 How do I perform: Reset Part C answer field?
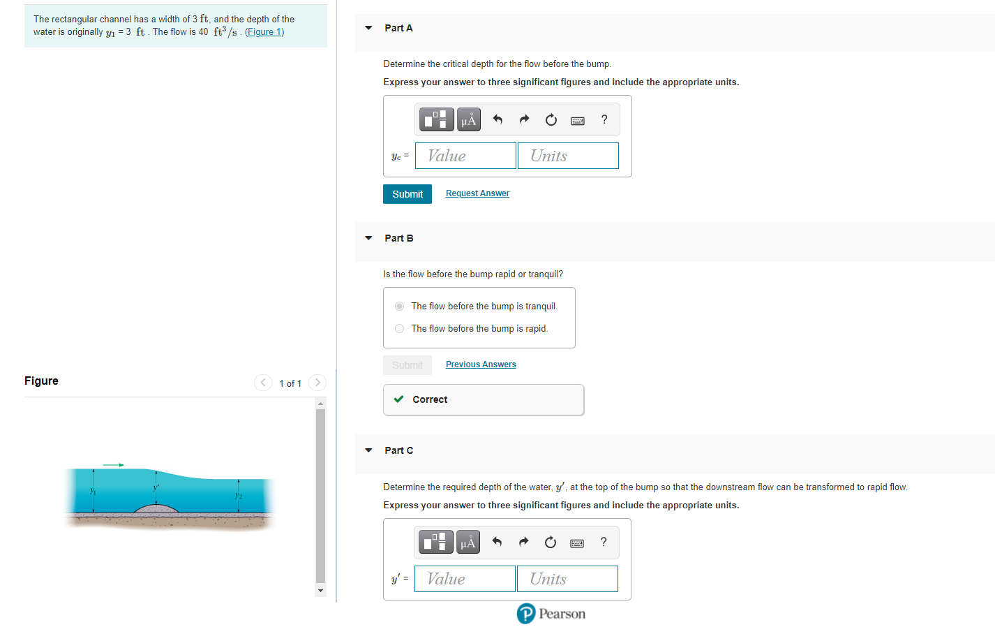click(x=550, y=542)
